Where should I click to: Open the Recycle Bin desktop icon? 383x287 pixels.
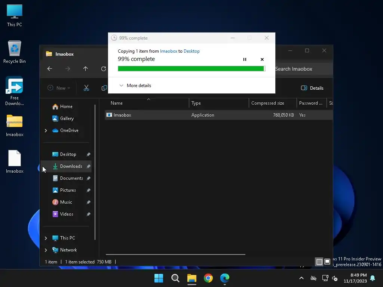pos(15,52)
